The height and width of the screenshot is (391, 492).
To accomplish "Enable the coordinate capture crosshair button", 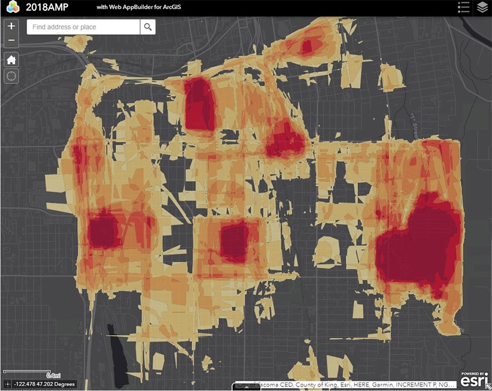I will click(7, 384).
